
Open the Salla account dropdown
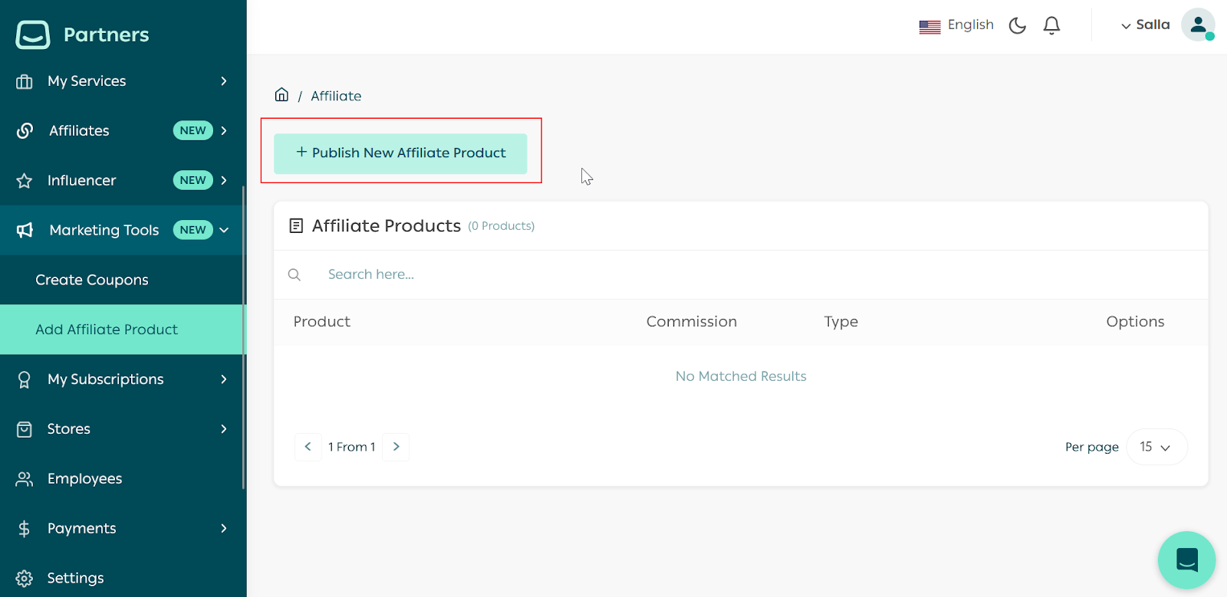pos(1145,25)
